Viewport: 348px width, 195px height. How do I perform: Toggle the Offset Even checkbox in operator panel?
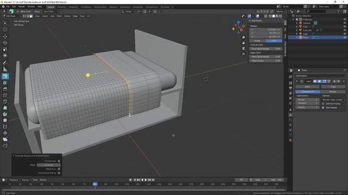tap(59, 169)
